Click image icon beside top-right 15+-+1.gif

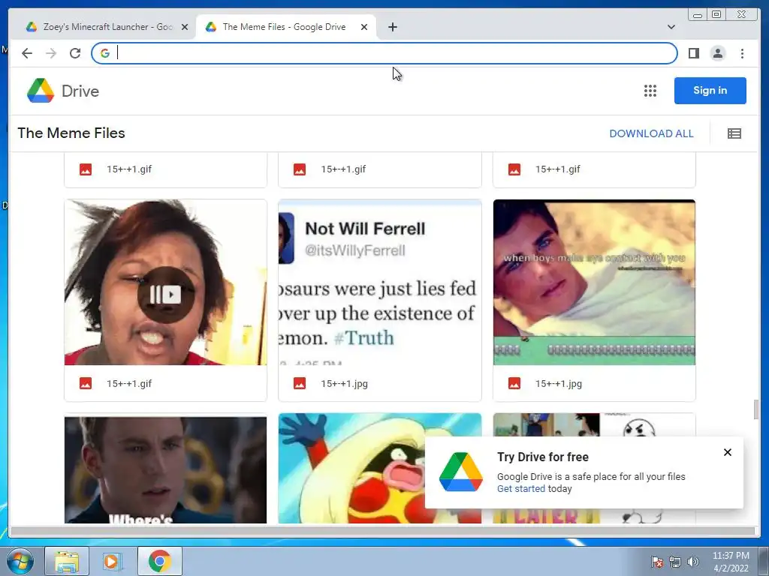click(514, 169)
